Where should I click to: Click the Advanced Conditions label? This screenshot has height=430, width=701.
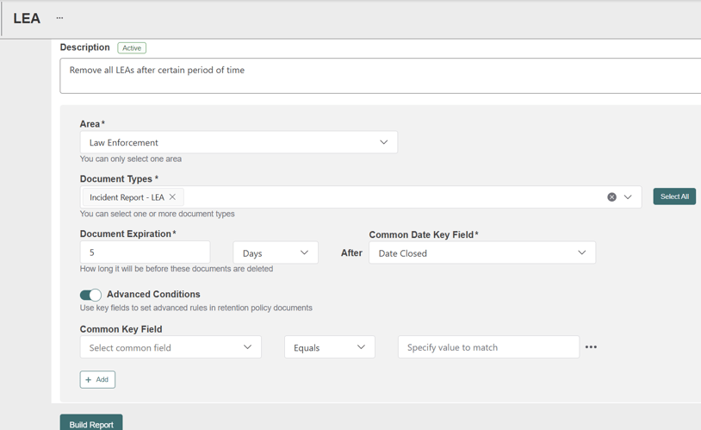153,294
